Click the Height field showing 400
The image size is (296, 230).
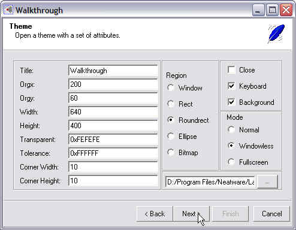(113, 126)
